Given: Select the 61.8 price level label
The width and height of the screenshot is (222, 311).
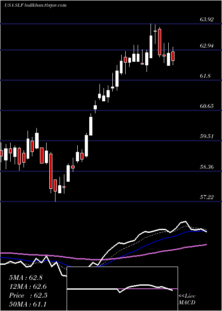Looking at the screenshot, I should [205, 76].
